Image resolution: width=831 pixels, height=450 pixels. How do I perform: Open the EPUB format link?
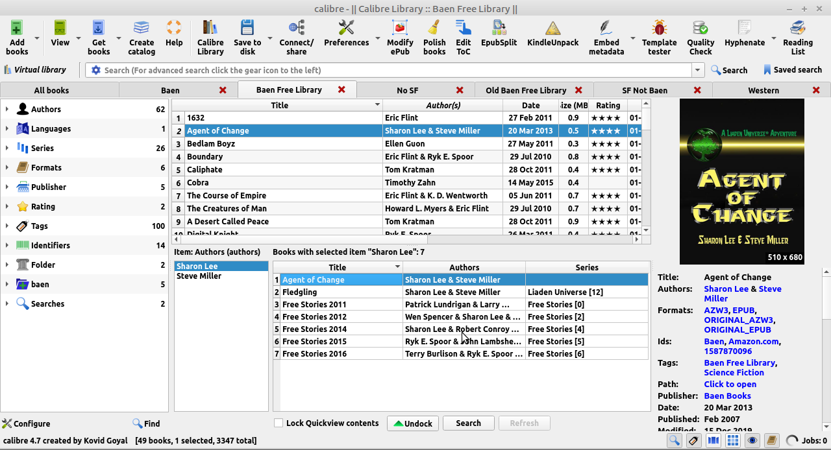pos(743,310)
